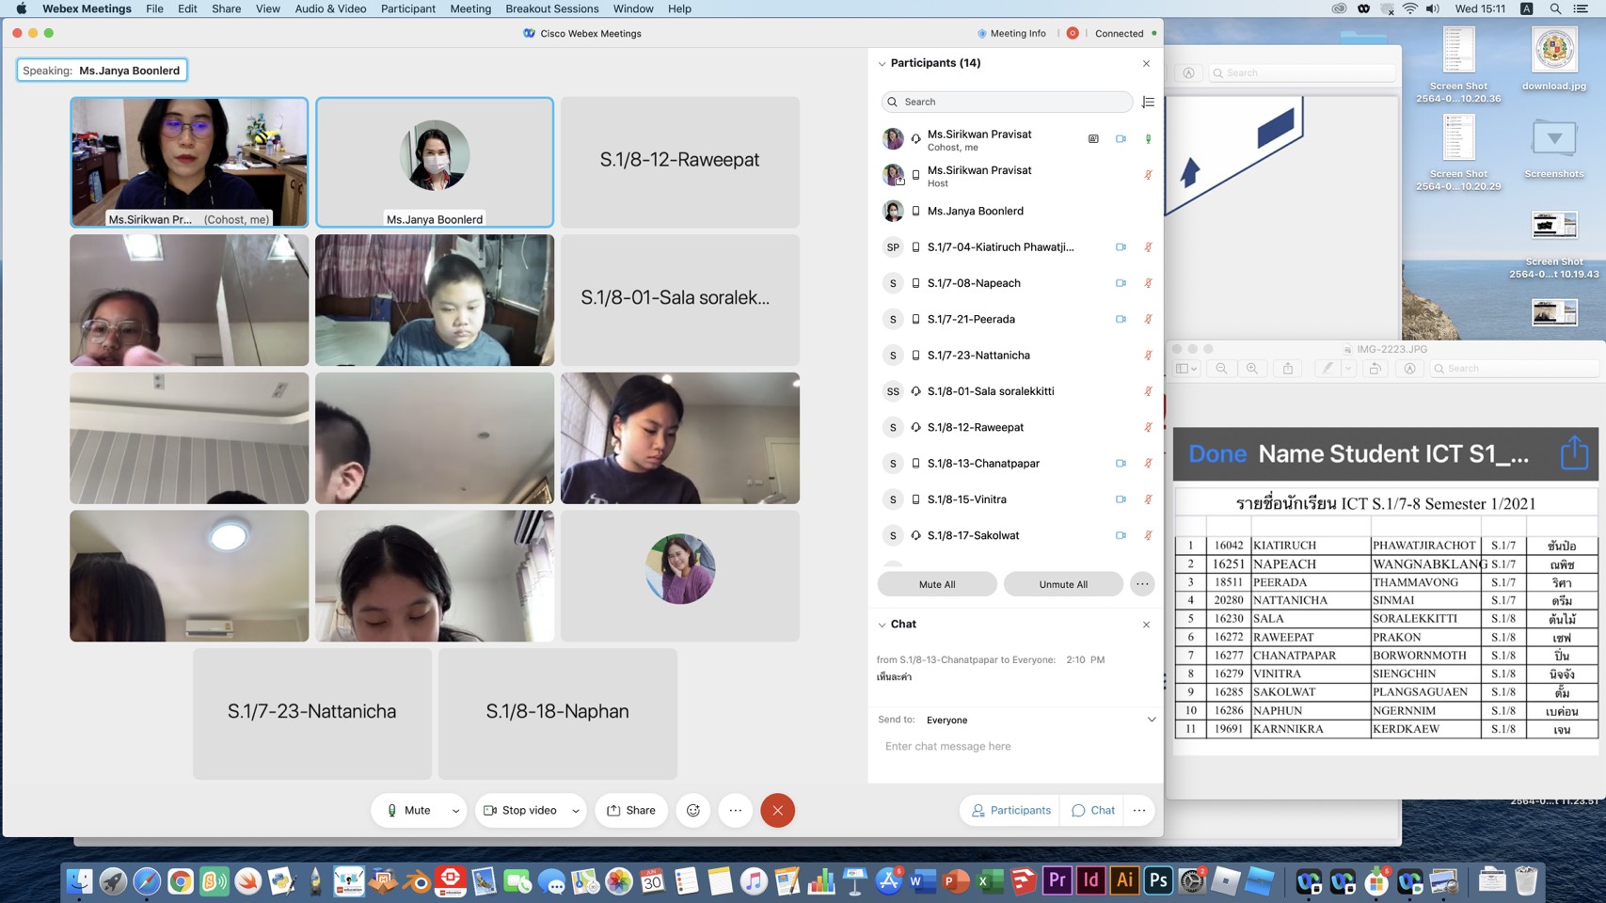The width and height of the screenshot is (1606, 903).
Task: Toggle the Participants panel button
Action: click(x=1011, y=810)
